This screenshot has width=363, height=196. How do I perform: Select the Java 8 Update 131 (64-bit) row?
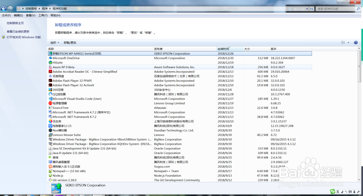click(180, 153)
